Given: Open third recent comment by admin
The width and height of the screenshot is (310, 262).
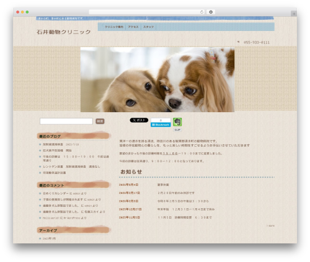Looking at the screenshot, I should (x=70, y=206).
